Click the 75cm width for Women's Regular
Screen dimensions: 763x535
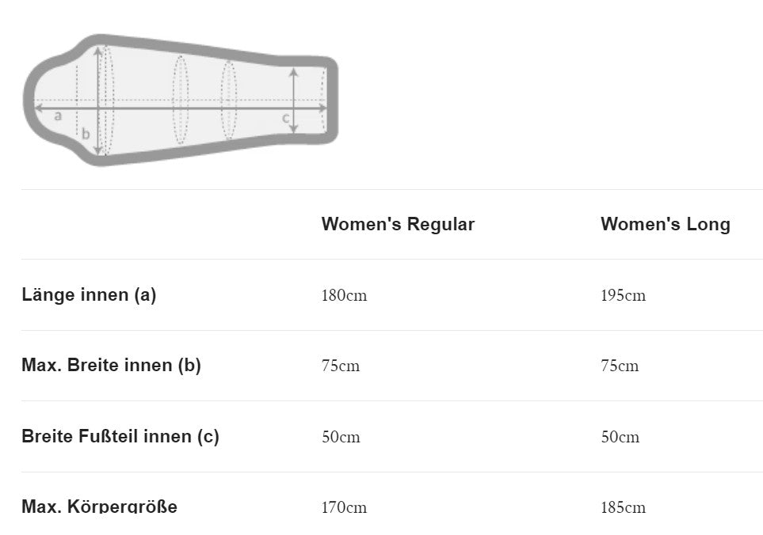pos(341,366)
